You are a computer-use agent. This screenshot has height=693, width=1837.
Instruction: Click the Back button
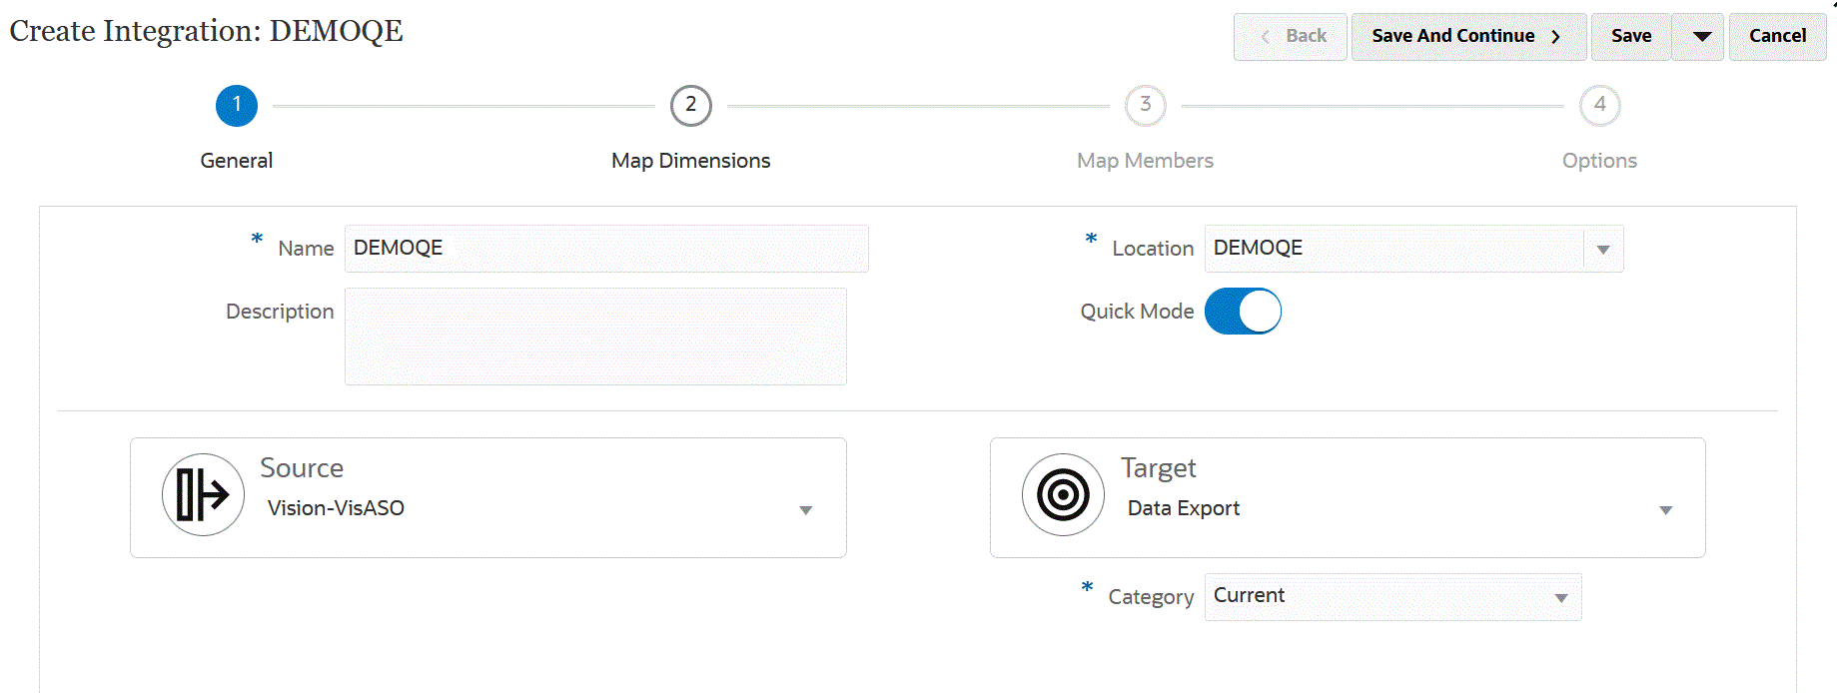click(1291, 37)
